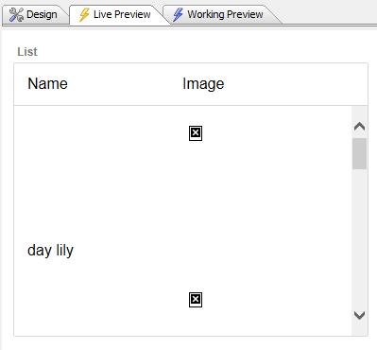Click the broken image icon above day lily

(196, 133)
